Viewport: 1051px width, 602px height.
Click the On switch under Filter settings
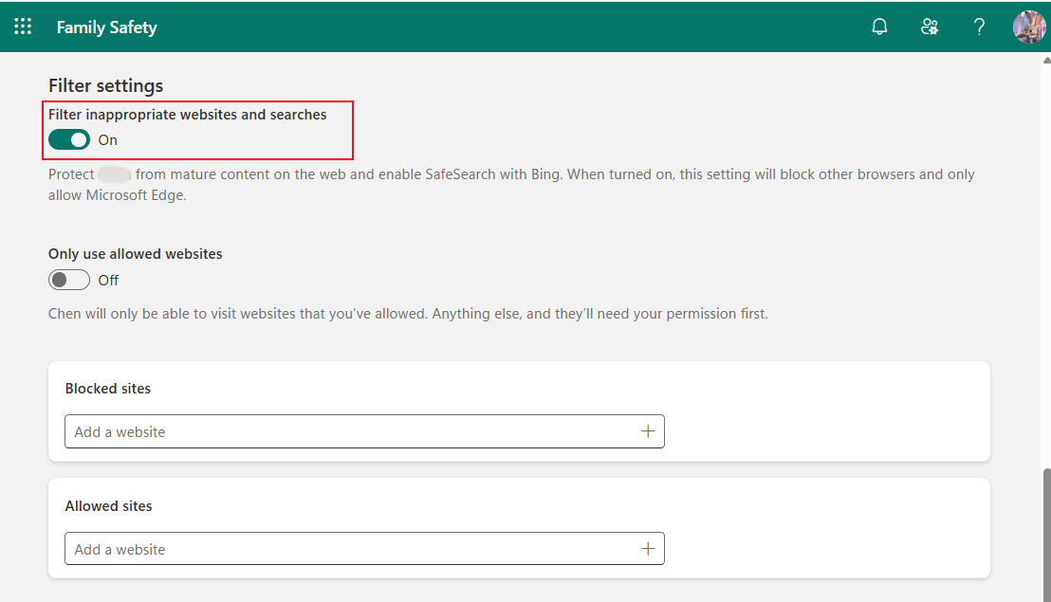(x=68, y=138)
